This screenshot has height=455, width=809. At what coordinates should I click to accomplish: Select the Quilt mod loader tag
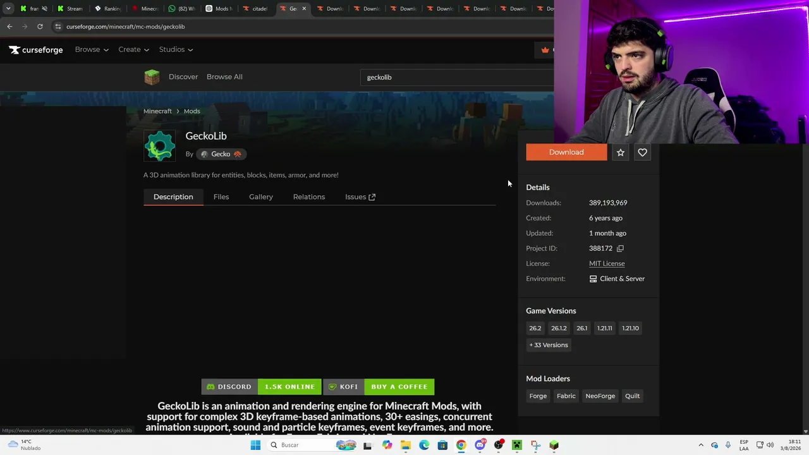tap(633, 396)
